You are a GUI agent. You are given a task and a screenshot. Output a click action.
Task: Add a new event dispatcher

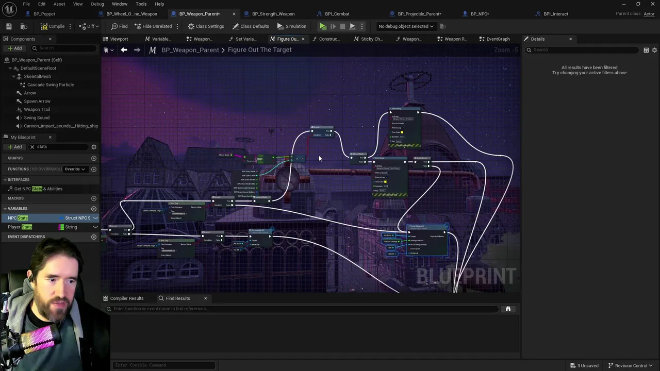[x=94, y=237]
